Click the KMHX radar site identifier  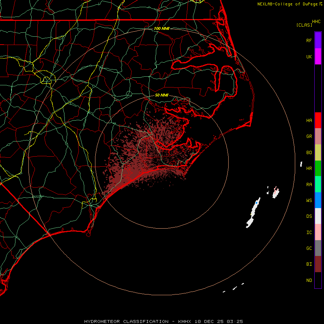coord(185,321)
